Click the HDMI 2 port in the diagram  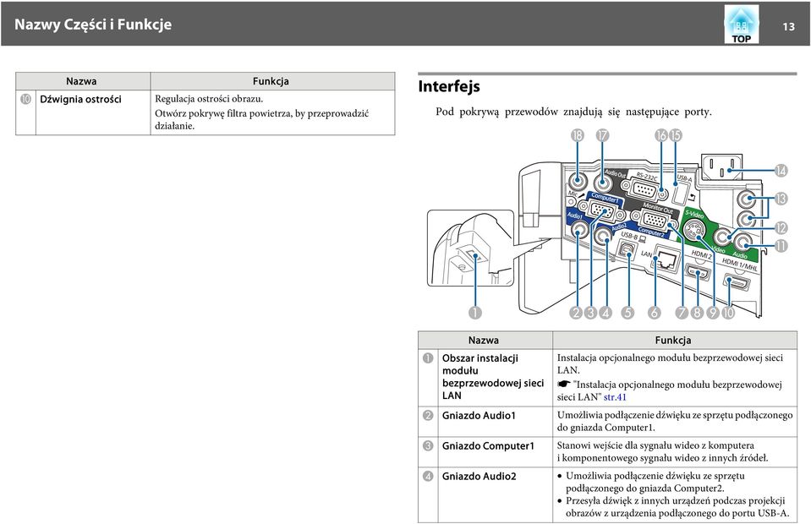point(697,272)
